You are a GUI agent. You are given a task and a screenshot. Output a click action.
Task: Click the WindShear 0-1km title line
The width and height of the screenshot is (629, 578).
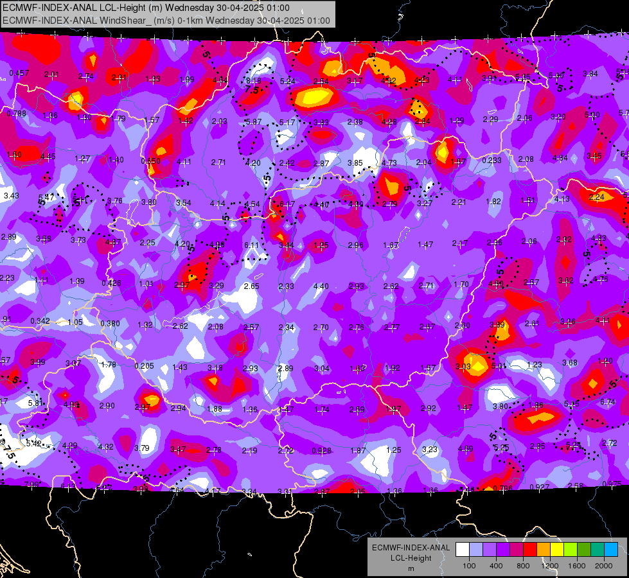[166, 21]
